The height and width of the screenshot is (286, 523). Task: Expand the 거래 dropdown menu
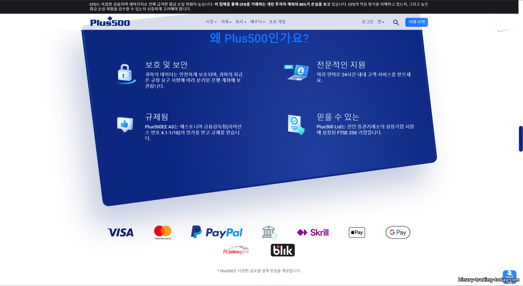pos(226,22)
